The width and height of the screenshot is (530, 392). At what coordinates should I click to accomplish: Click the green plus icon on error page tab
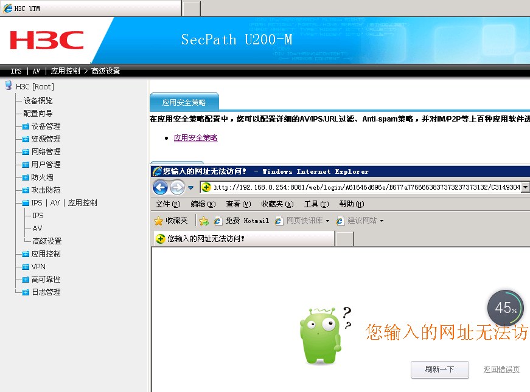tap(161, 239)
